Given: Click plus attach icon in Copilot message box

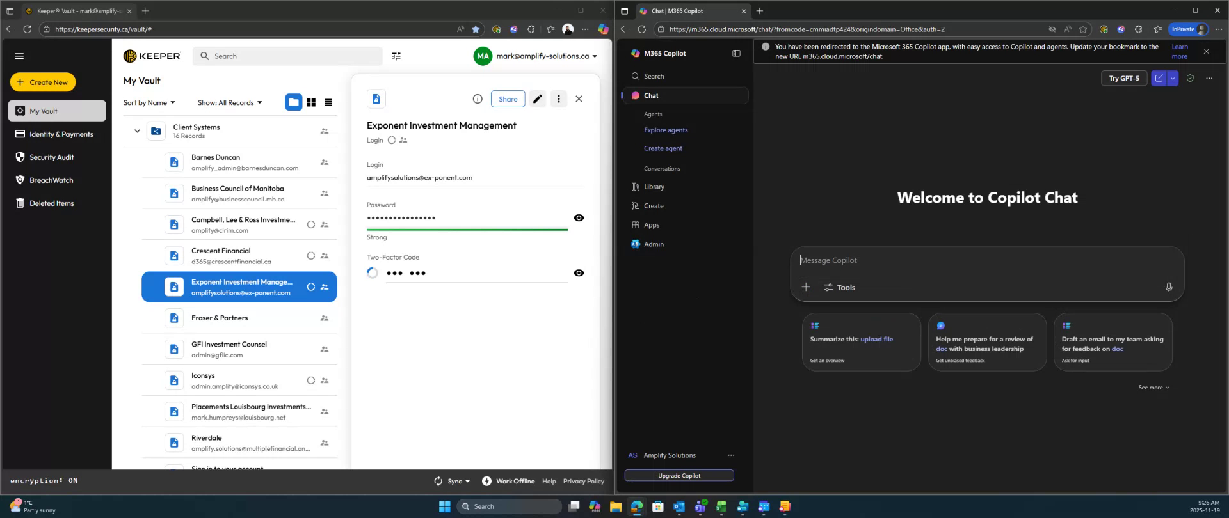Looking at the screenshot, I should pyautogui.click(x=806, y=287).
